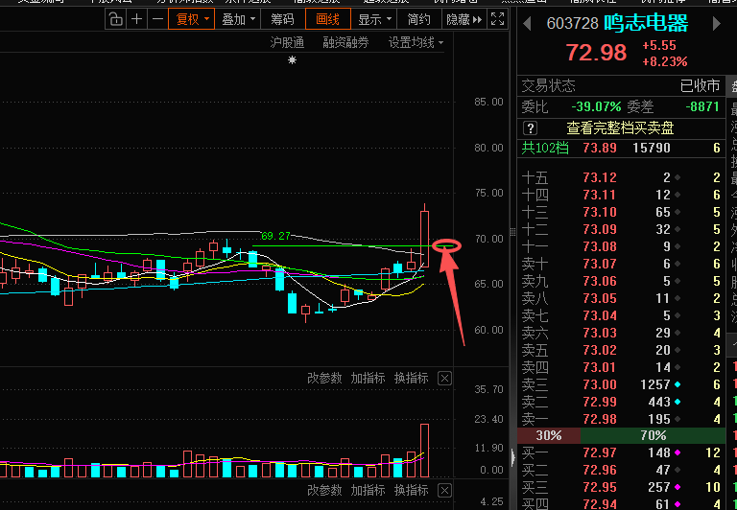Click the 买二 price 72.96
Viewport: 737px width, 510px height.
599,470
